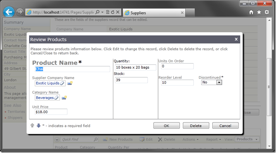Open the Shippers link in See Also
The width and height of the screenshot is (276, 153).
click(15, 118)
